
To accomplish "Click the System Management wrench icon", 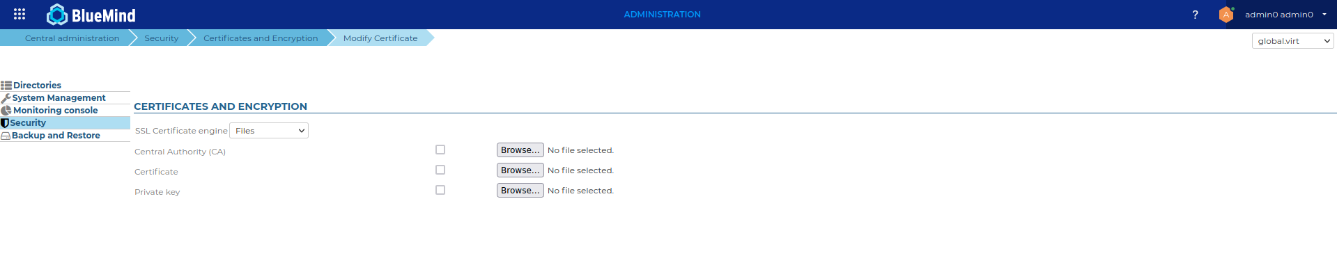I will [6, 98].
